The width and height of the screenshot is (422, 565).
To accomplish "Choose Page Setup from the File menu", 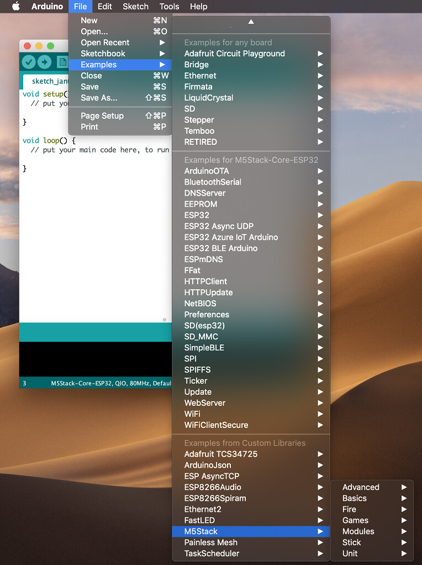I will 120,116.
